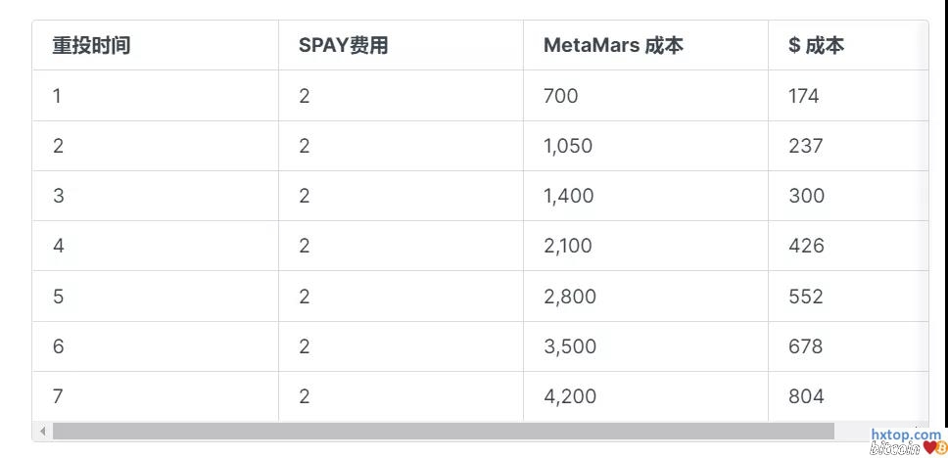Click the left arrow of horizontal scrollbar
Screen dimensions: 948x458
click(x=42, y=432)
